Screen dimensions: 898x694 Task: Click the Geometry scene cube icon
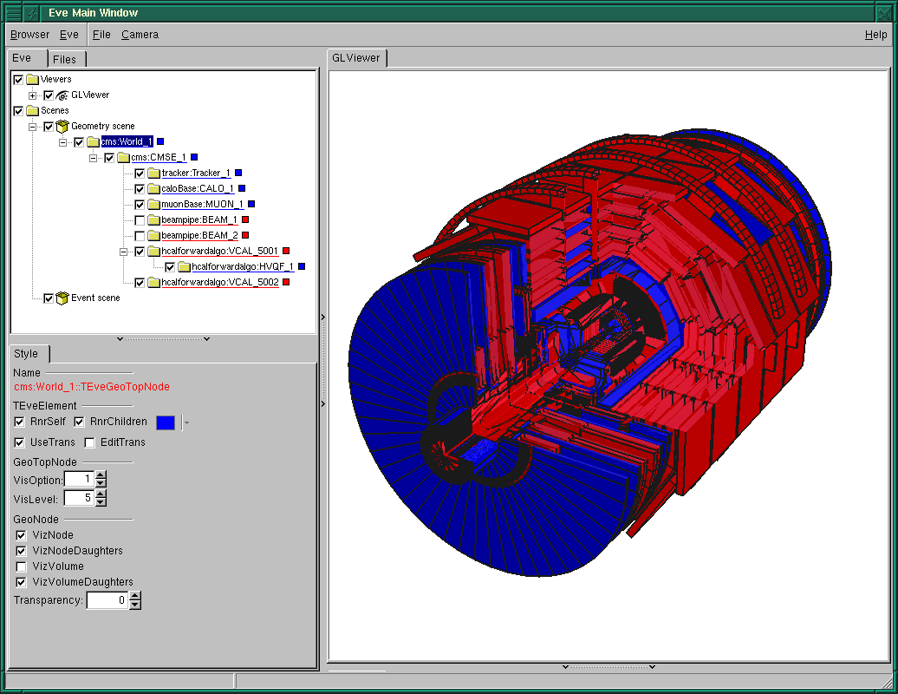62,127
